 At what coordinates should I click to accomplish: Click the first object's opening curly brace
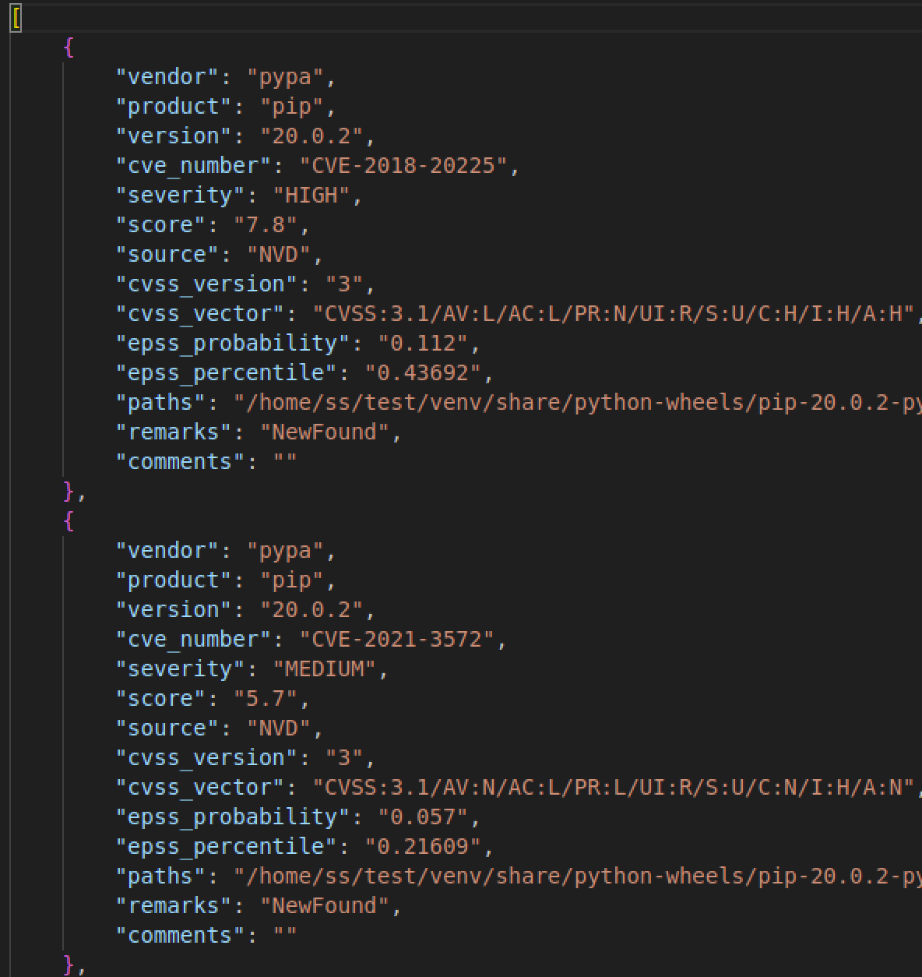69,48
